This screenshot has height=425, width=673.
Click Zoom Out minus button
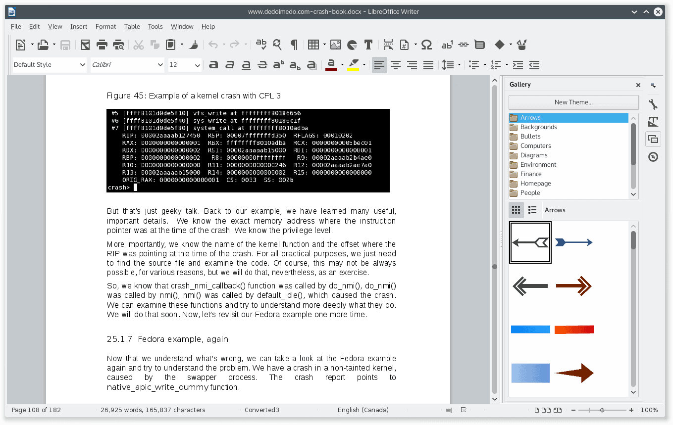[573, 410]
